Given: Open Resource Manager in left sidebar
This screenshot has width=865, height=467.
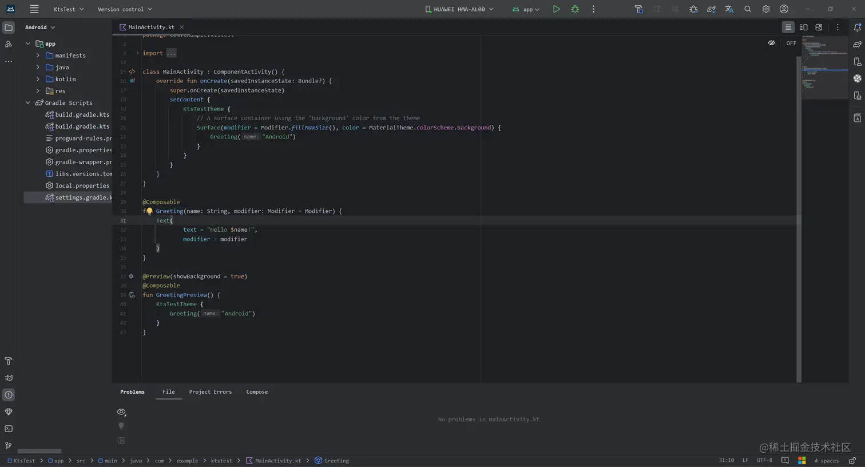Looking at the screenshot, I should tap(9, 44).
